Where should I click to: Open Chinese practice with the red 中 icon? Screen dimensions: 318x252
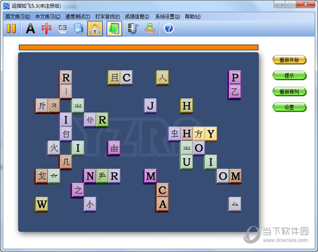47,29
